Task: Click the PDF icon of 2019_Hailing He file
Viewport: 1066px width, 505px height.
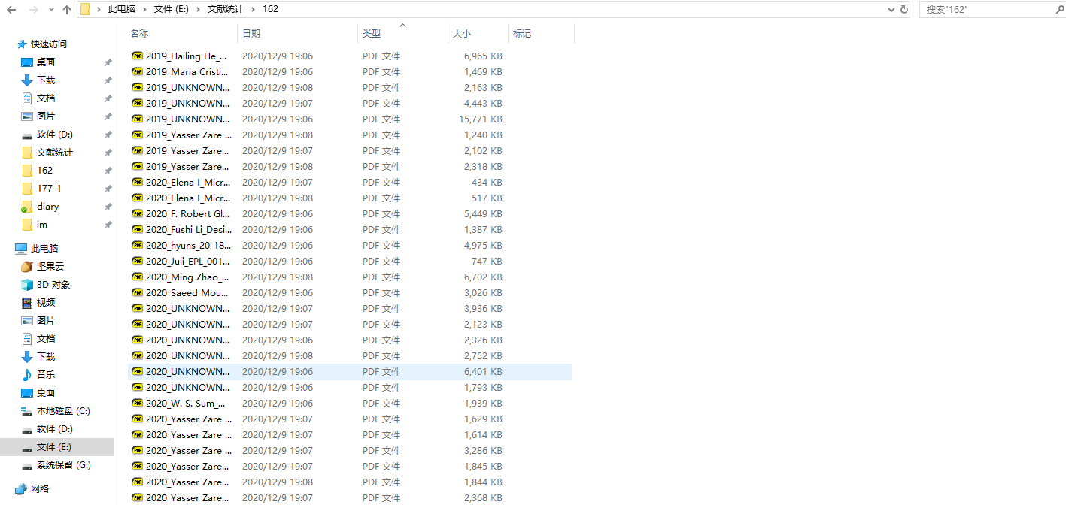Action: pos(137,56)
